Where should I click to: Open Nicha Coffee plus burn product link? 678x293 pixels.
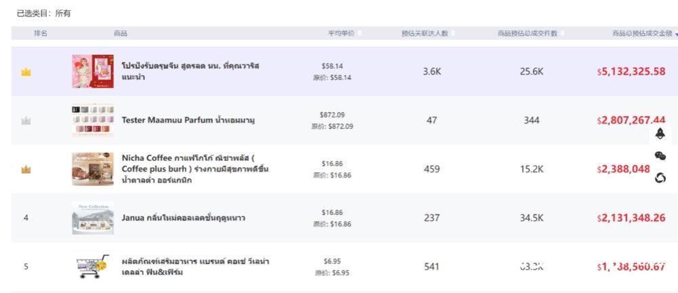(x=195, y=170)
